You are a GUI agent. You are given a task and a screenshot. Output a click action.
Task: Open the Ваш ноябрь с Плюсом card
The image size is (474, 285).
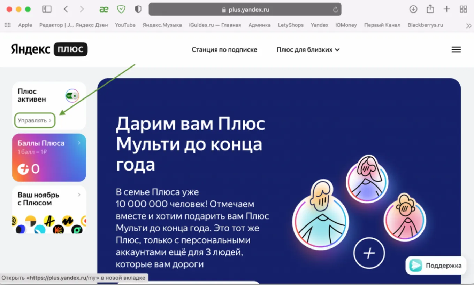pos(49,209)
